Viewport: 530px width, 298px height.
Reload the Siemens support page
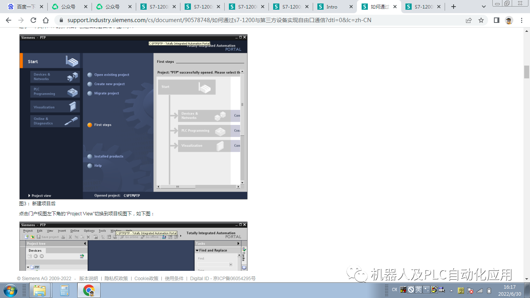point(33,20)
